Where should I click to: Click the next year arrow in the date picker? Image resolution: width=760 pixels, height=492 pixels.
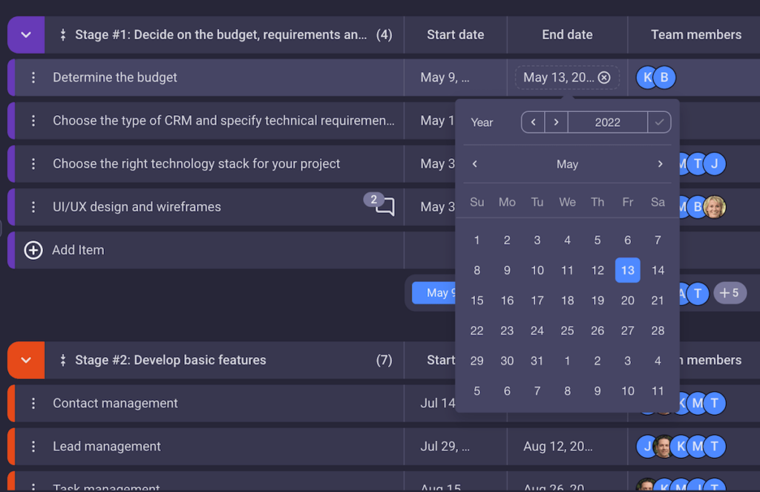click(x=555, y=122)
